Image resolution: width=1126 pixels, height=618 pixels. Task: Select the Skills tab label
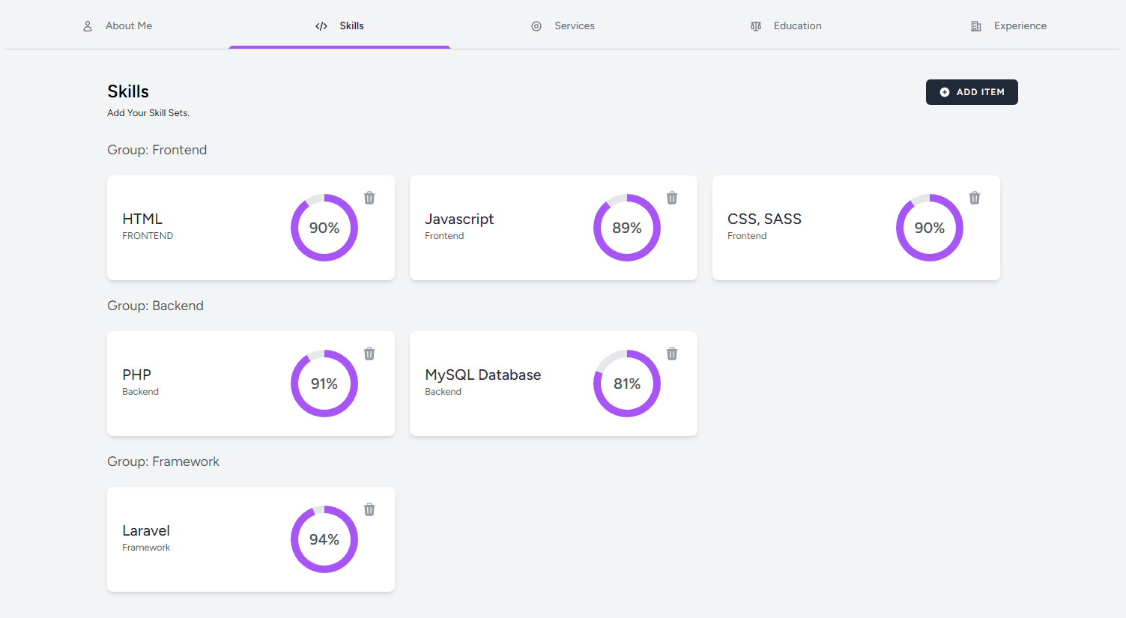click(x=351, y=26)
